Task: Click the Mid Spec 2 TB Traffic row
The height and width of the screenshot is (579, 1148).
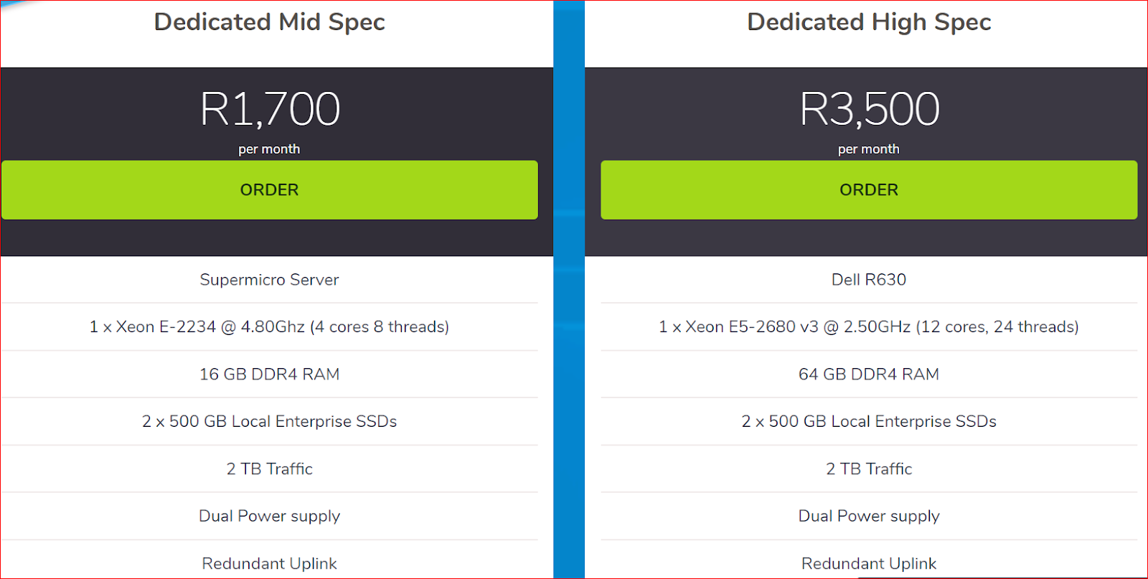Action: coord(269,469)
